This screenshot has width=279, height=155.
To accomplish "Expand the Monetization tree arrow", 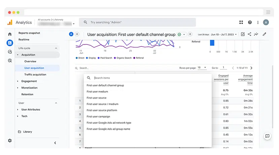I will pos(18,88).
